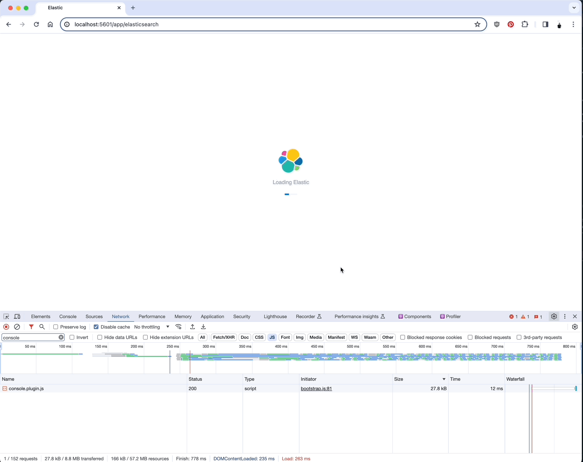
Task: Open DevTools customize three-dot menu
Action: (x=565, y=316)
